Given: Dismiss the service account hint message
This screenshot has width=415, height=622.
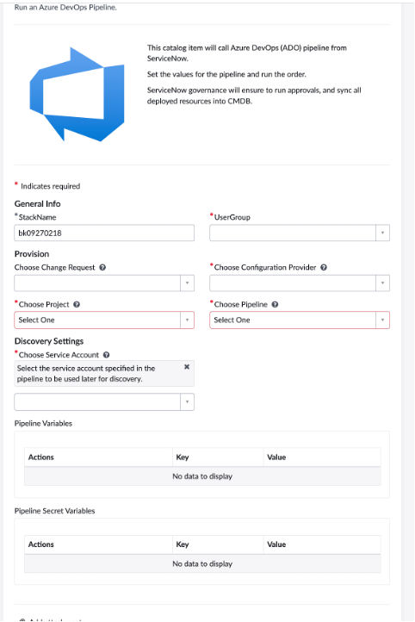Looking at the screenshot, I should coord(187,367).
